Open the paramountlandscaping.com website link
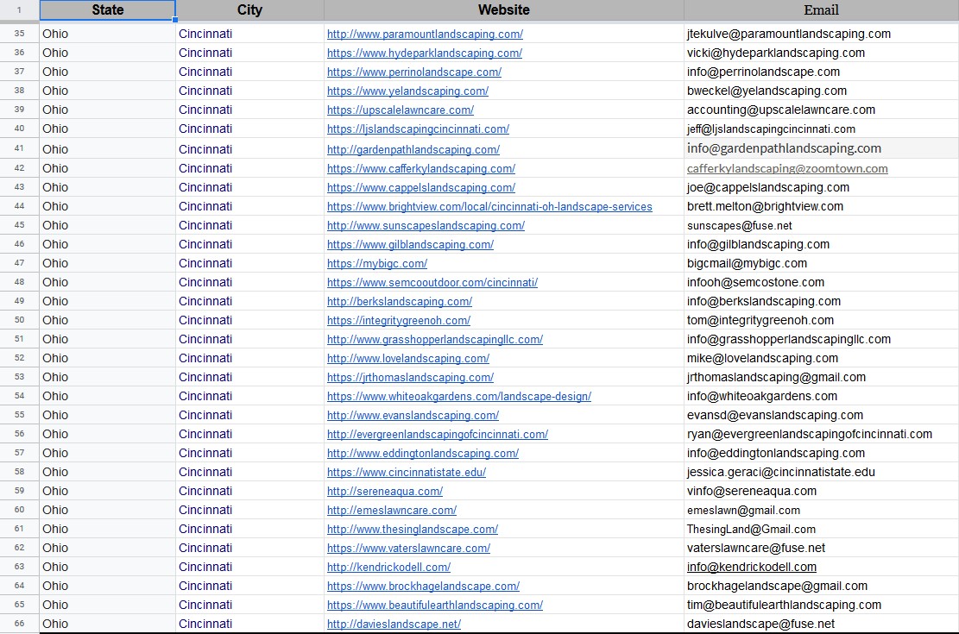Screen dimensions: 959x634 pos(425,35)
